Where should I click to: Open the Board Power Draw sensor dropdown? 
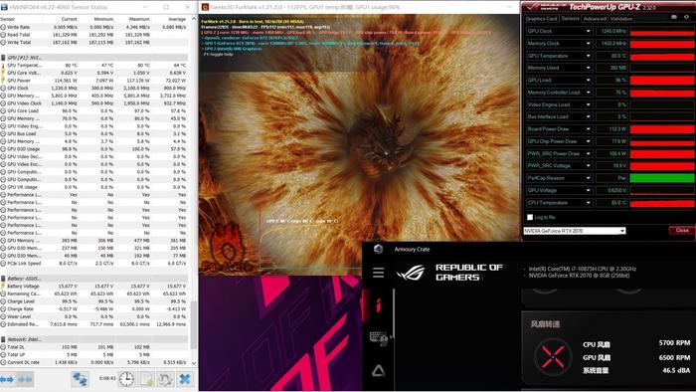tap(589, 129)
